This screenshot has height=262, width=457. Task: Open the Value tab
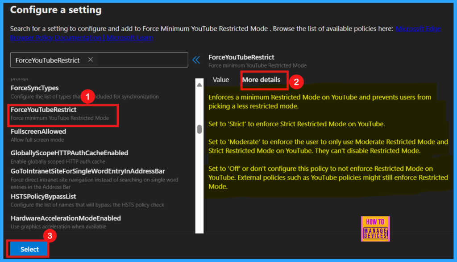220,80
